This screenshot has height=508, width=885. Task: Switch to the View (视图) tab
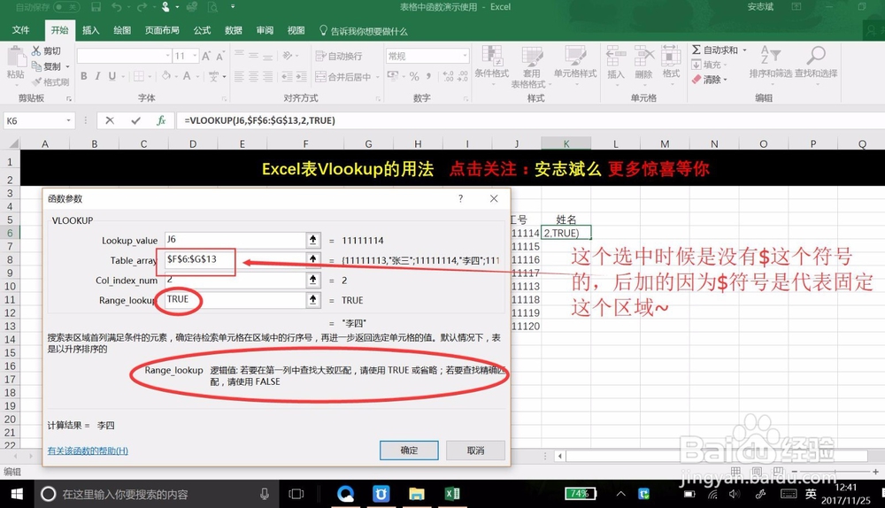[296, 30]
